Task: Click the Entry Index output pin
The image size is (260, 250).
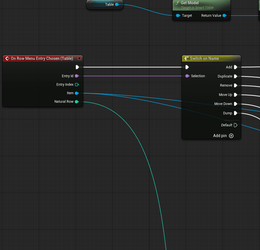Action: pos(77,85)
